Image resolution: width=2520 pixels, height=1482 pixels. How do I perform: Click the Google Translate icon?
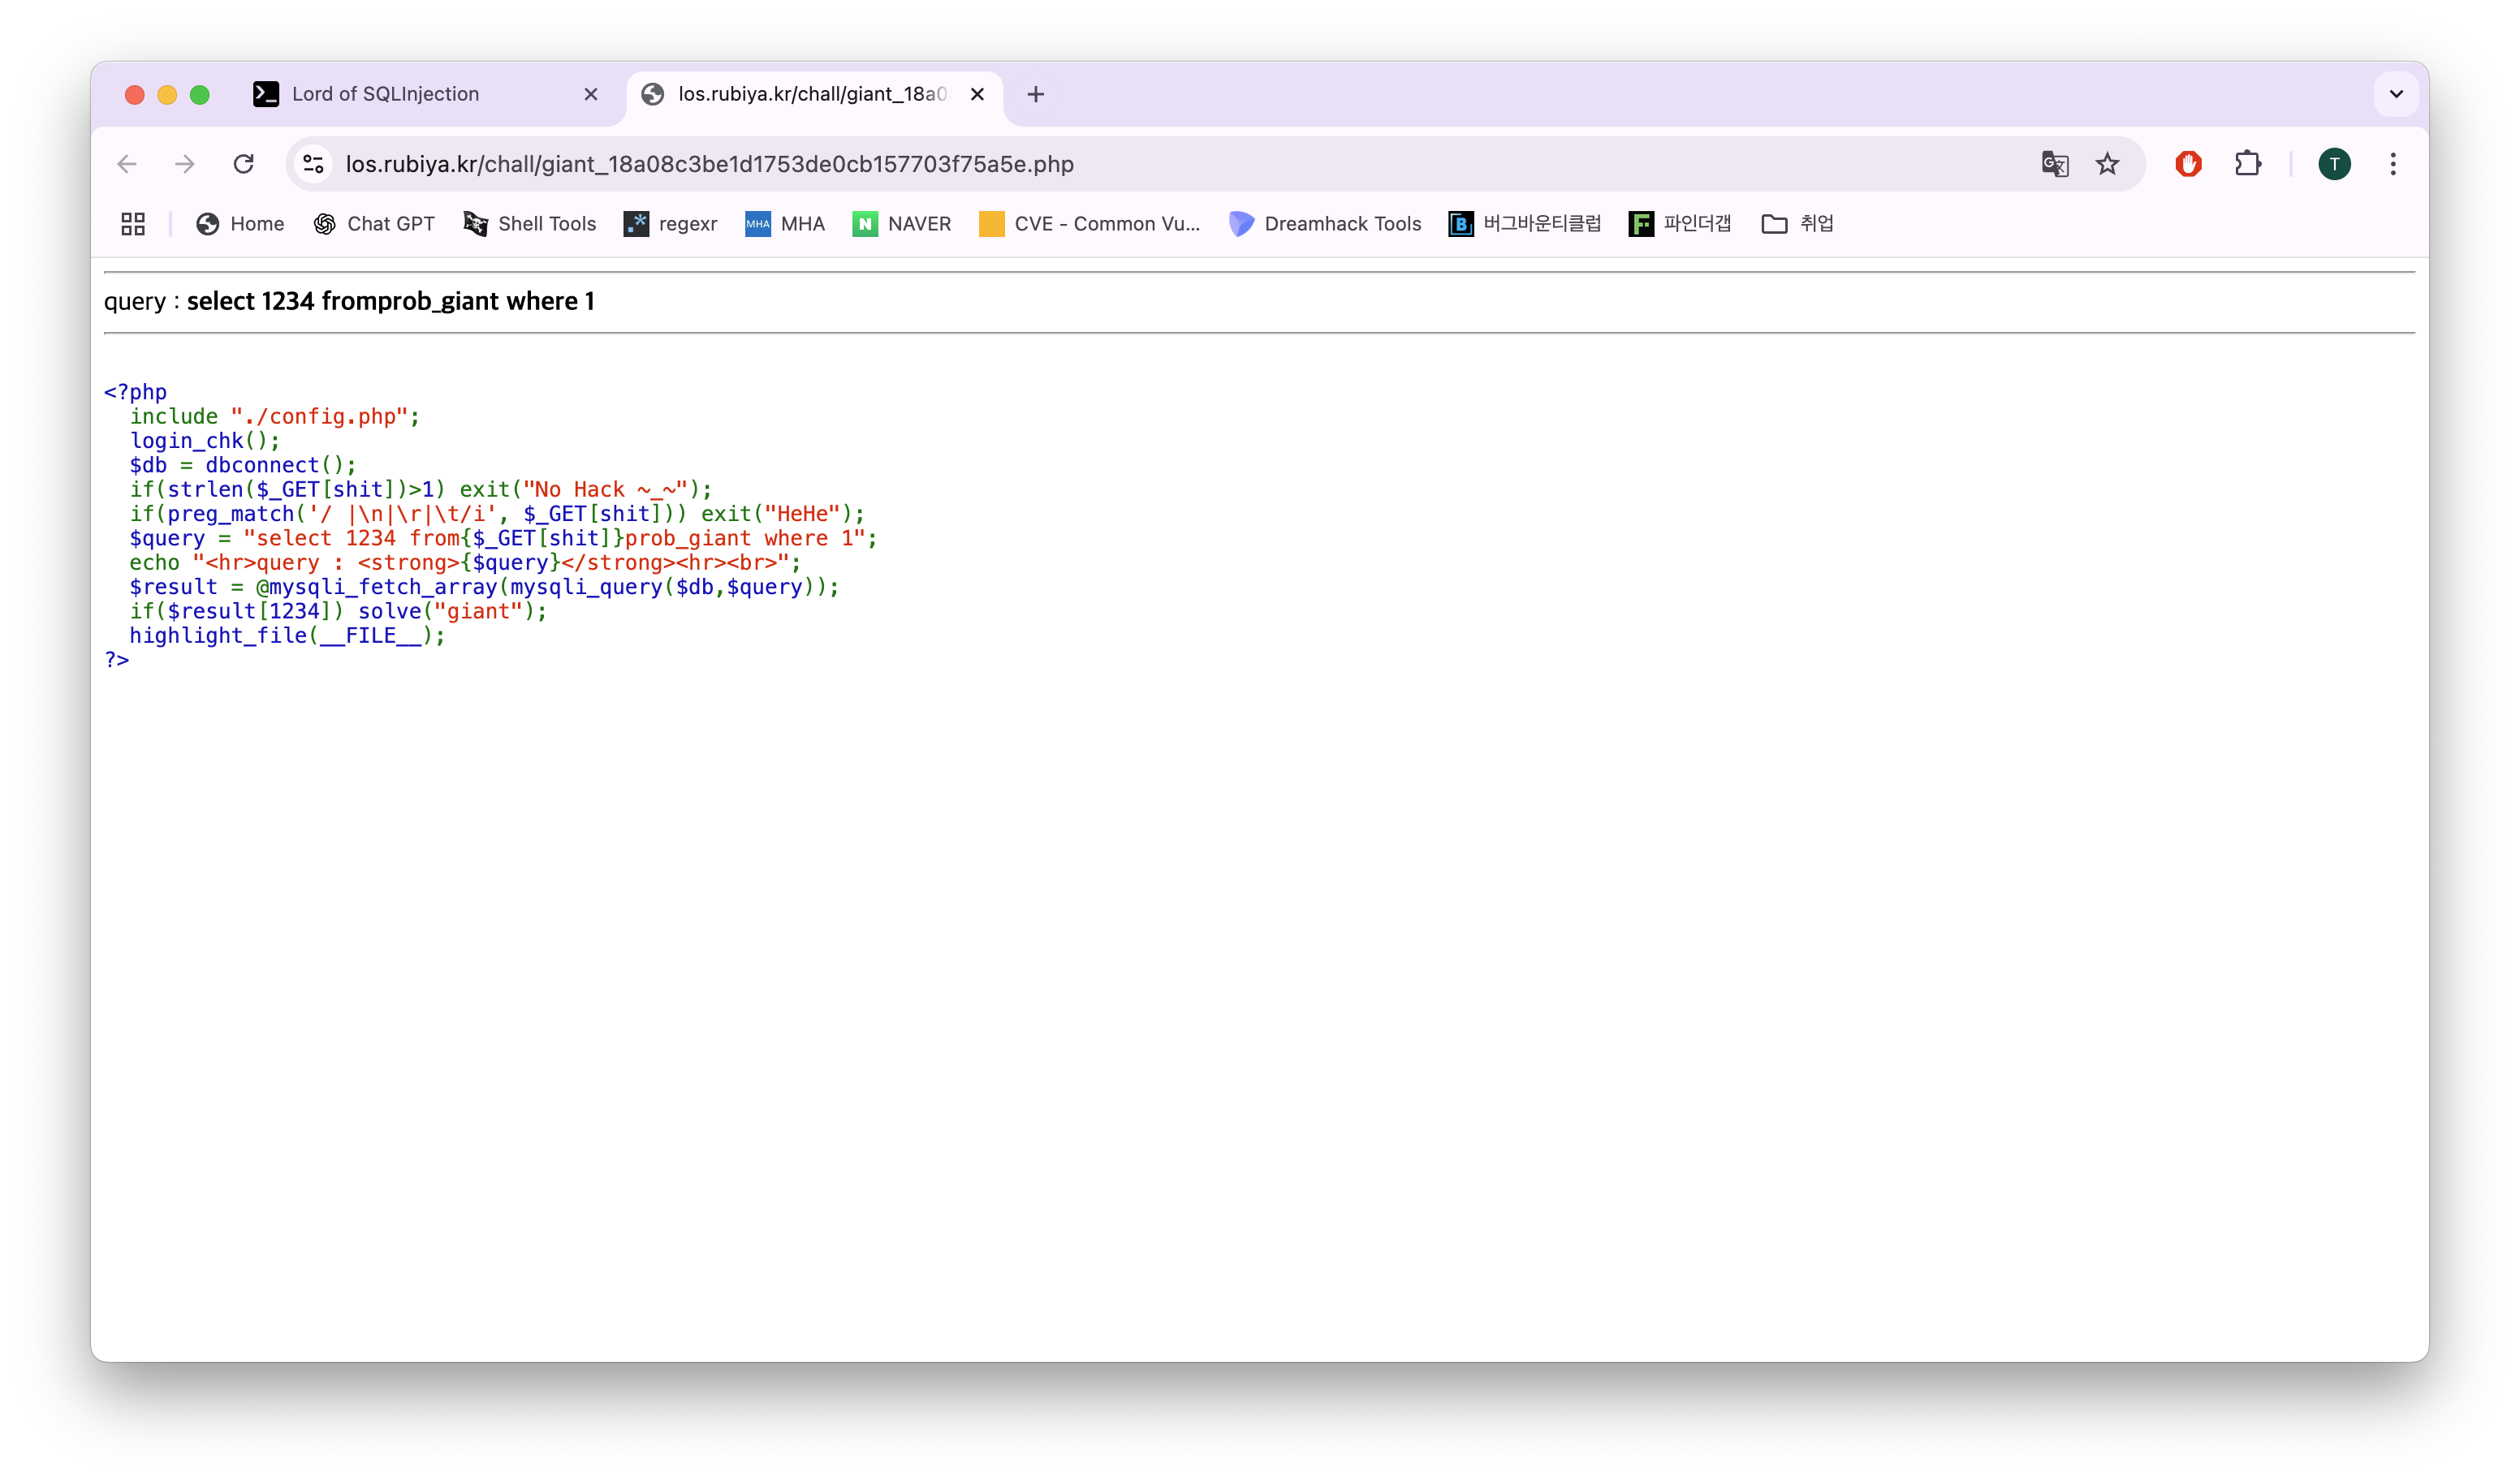point(2054,164)
